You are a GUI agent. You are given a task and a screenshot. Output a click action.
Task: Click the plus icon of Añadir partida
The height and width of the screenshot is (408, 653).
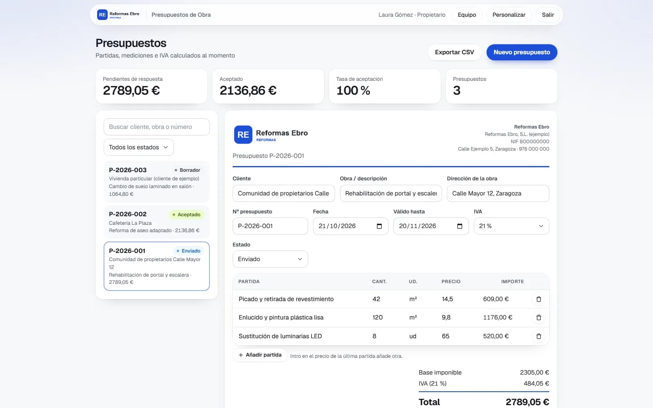(x=241, y=355)
